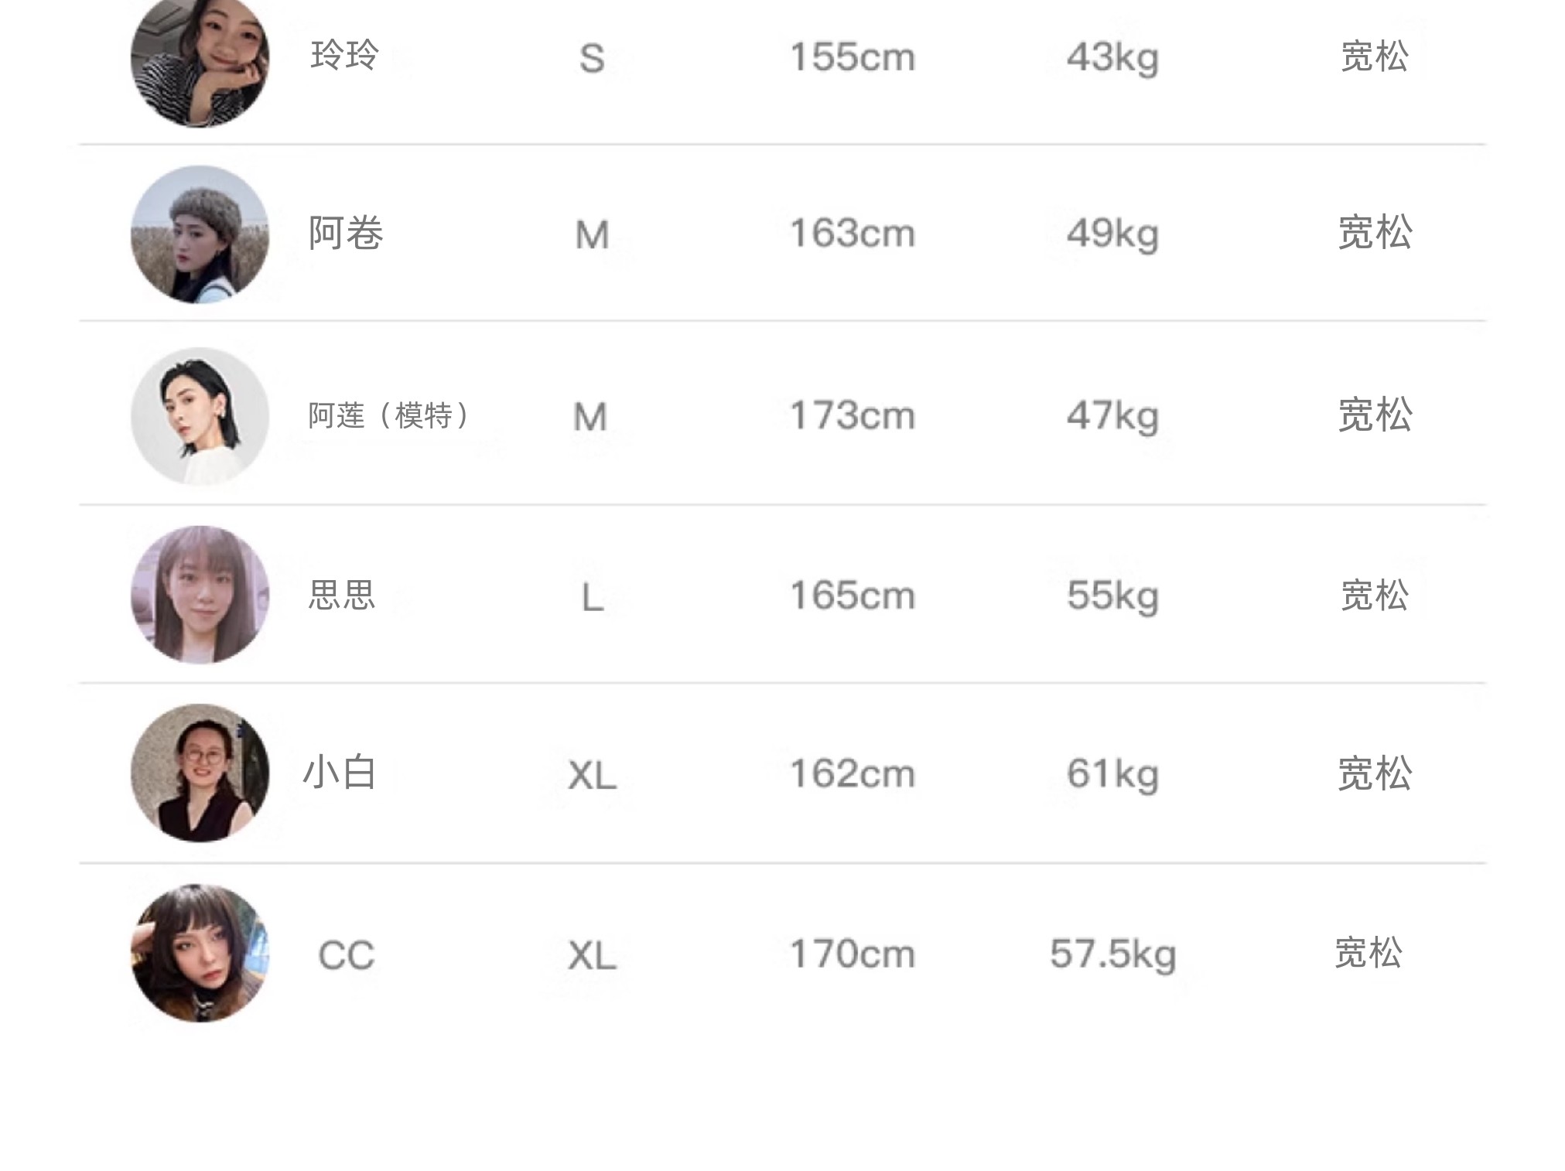Click the name 小白

point(340,773)
